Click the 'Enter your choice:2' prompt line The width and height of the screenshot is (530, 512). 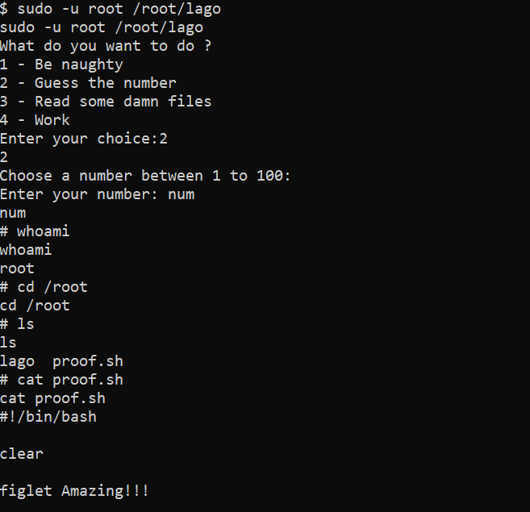point(83,139)
